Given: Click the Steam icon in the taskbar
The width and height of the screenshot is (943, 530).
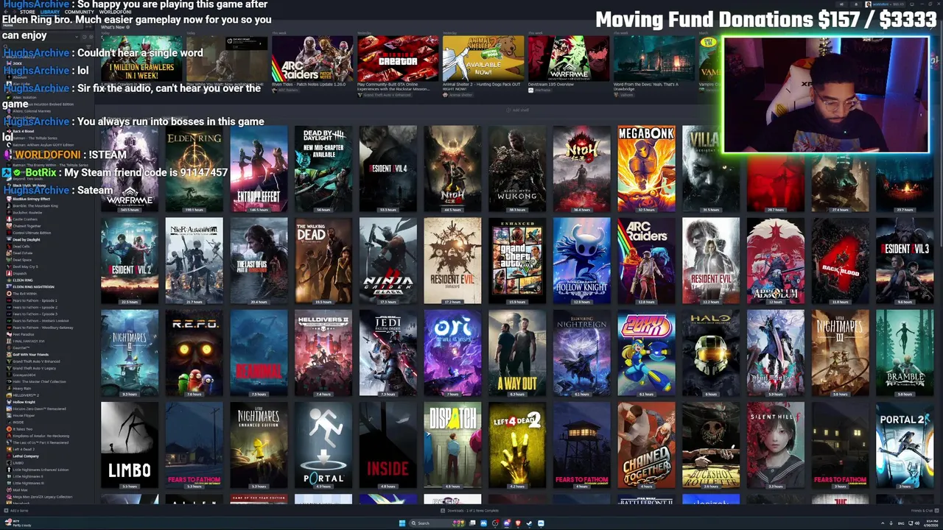Looking at the screenshot, I should 529,523.
